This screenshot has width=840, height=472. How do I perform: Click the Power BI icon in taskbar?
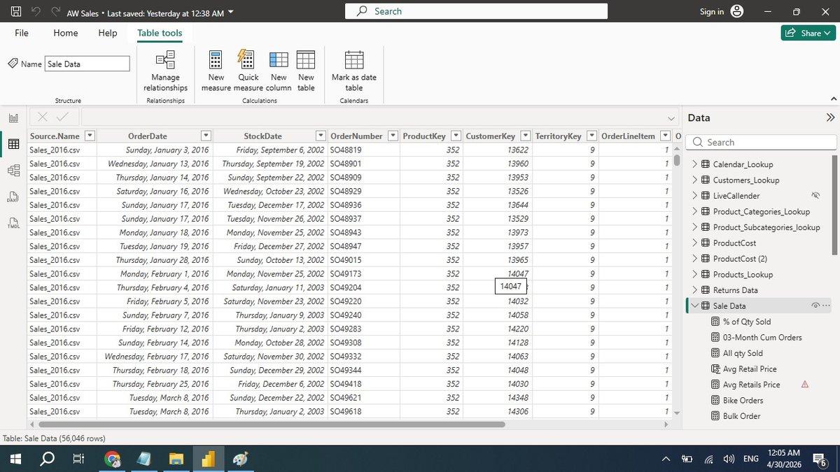[x=208, y=459]
